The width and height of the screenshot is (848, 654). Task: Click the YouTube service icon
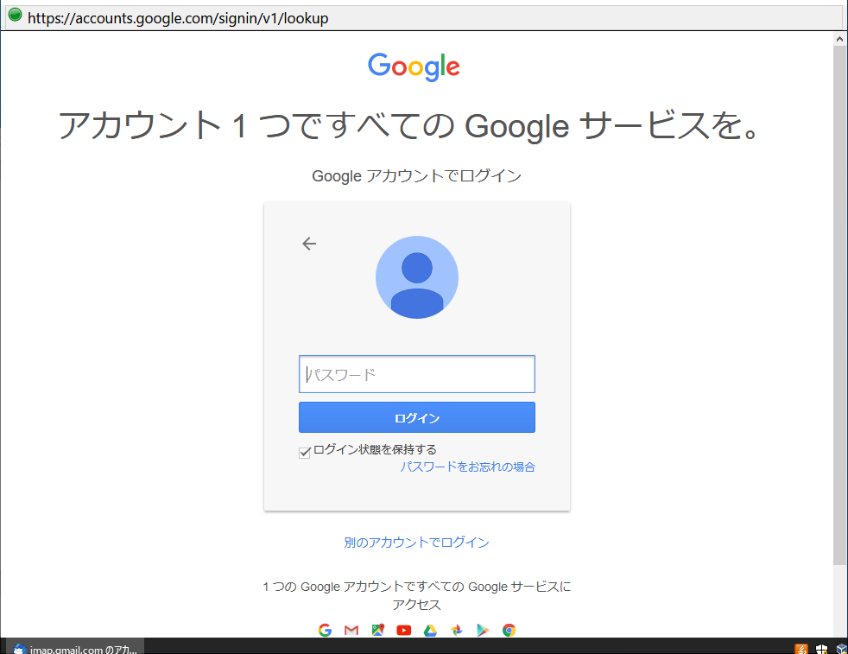pos(404,630)
